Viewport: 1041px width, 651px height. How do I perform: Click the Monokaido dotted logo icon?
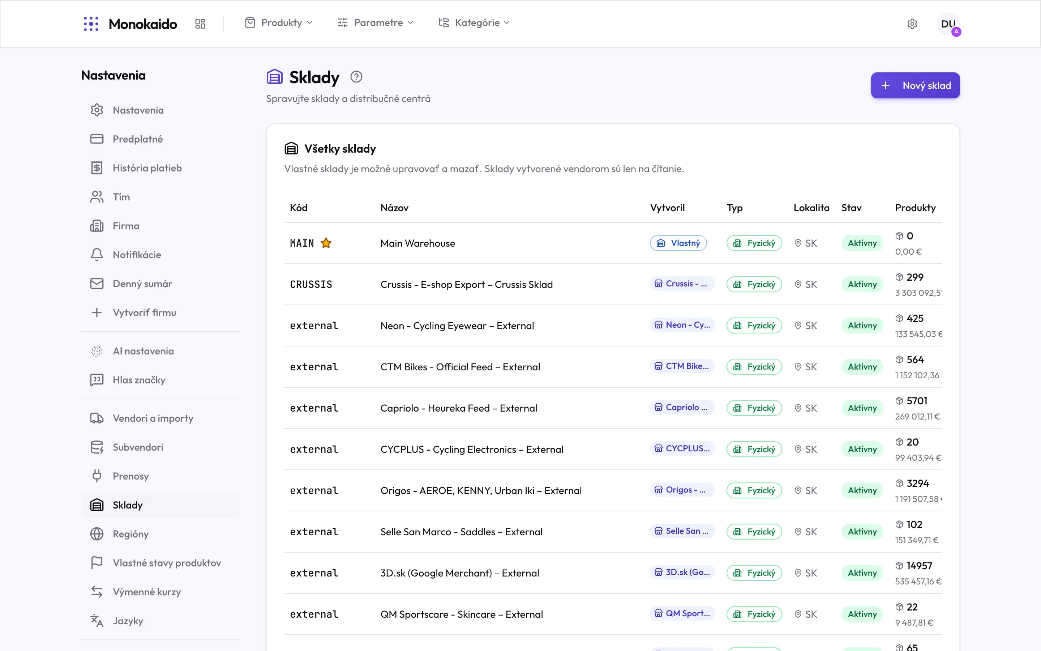[91, 24]
